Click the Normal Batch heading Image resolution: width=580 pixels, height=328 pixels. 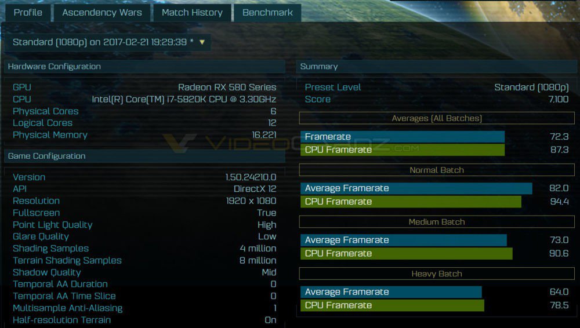point(437,170)
